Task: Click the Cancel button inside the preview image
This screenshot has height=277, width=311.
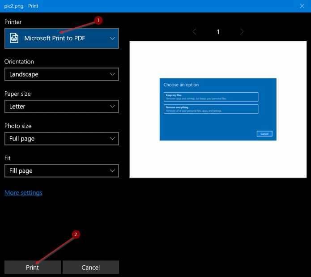Action: tap(264, 134)
